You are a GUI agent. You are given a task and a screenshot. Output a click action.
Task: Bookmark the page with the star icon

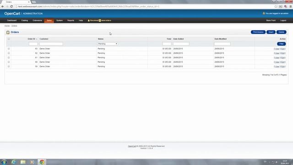pyautogui.click(x=276, y=6)
